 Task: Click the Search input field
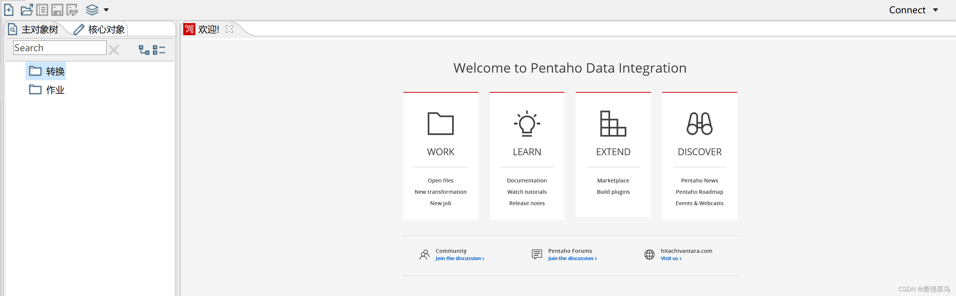click(60, 48)
